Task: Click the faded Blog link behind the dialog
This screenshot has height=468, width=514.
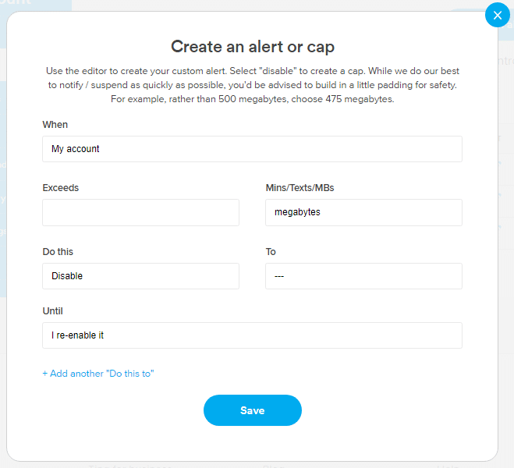Action: [273, 466]
